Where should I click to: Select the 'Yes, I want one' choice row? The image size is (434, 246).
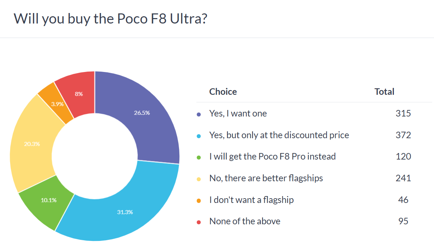(238, 114)
